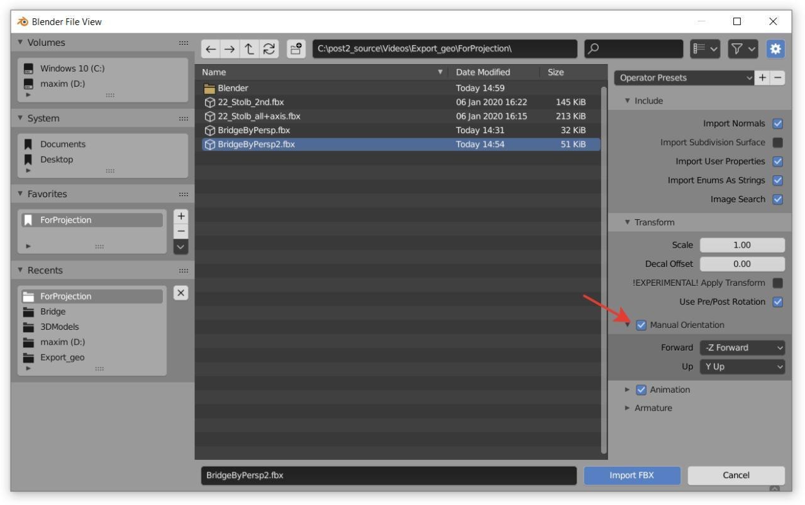Toggle Manual Orientation checkbox
Image resolution: width=805 pixels, height=505 pixels.
641,325
